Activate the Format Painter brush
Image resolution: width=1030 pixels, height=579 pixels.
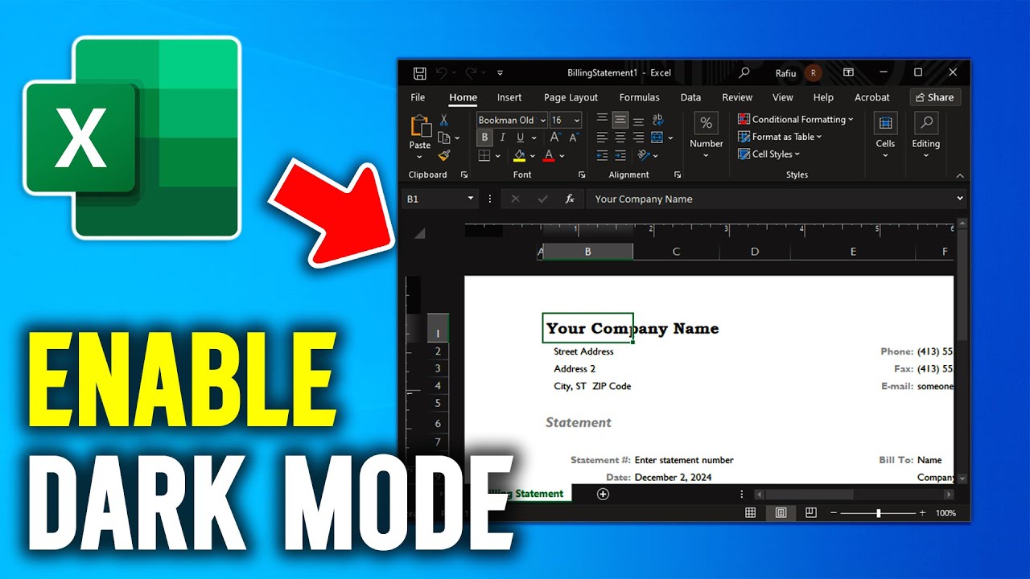tap(444, 155)
